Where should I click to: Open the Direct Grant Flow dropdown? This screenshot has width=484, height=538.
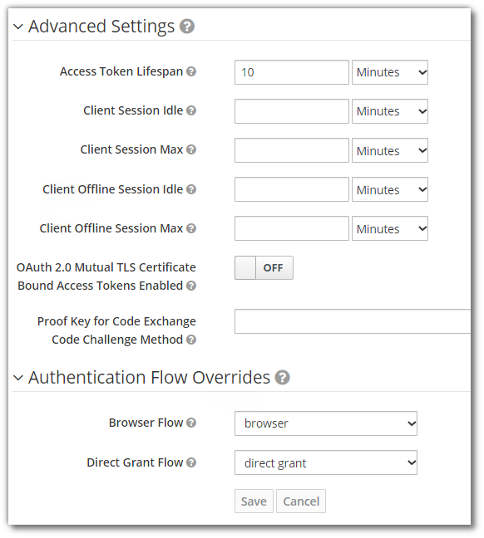pyautogui.click(x=326, y=462)
